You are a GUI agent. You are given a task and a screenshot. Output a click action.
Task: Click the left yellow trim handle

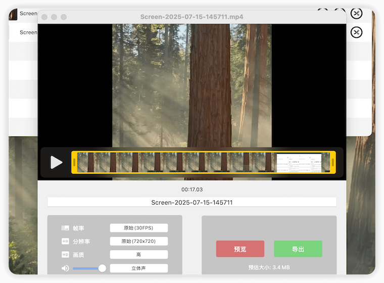(x=74, y=163)
